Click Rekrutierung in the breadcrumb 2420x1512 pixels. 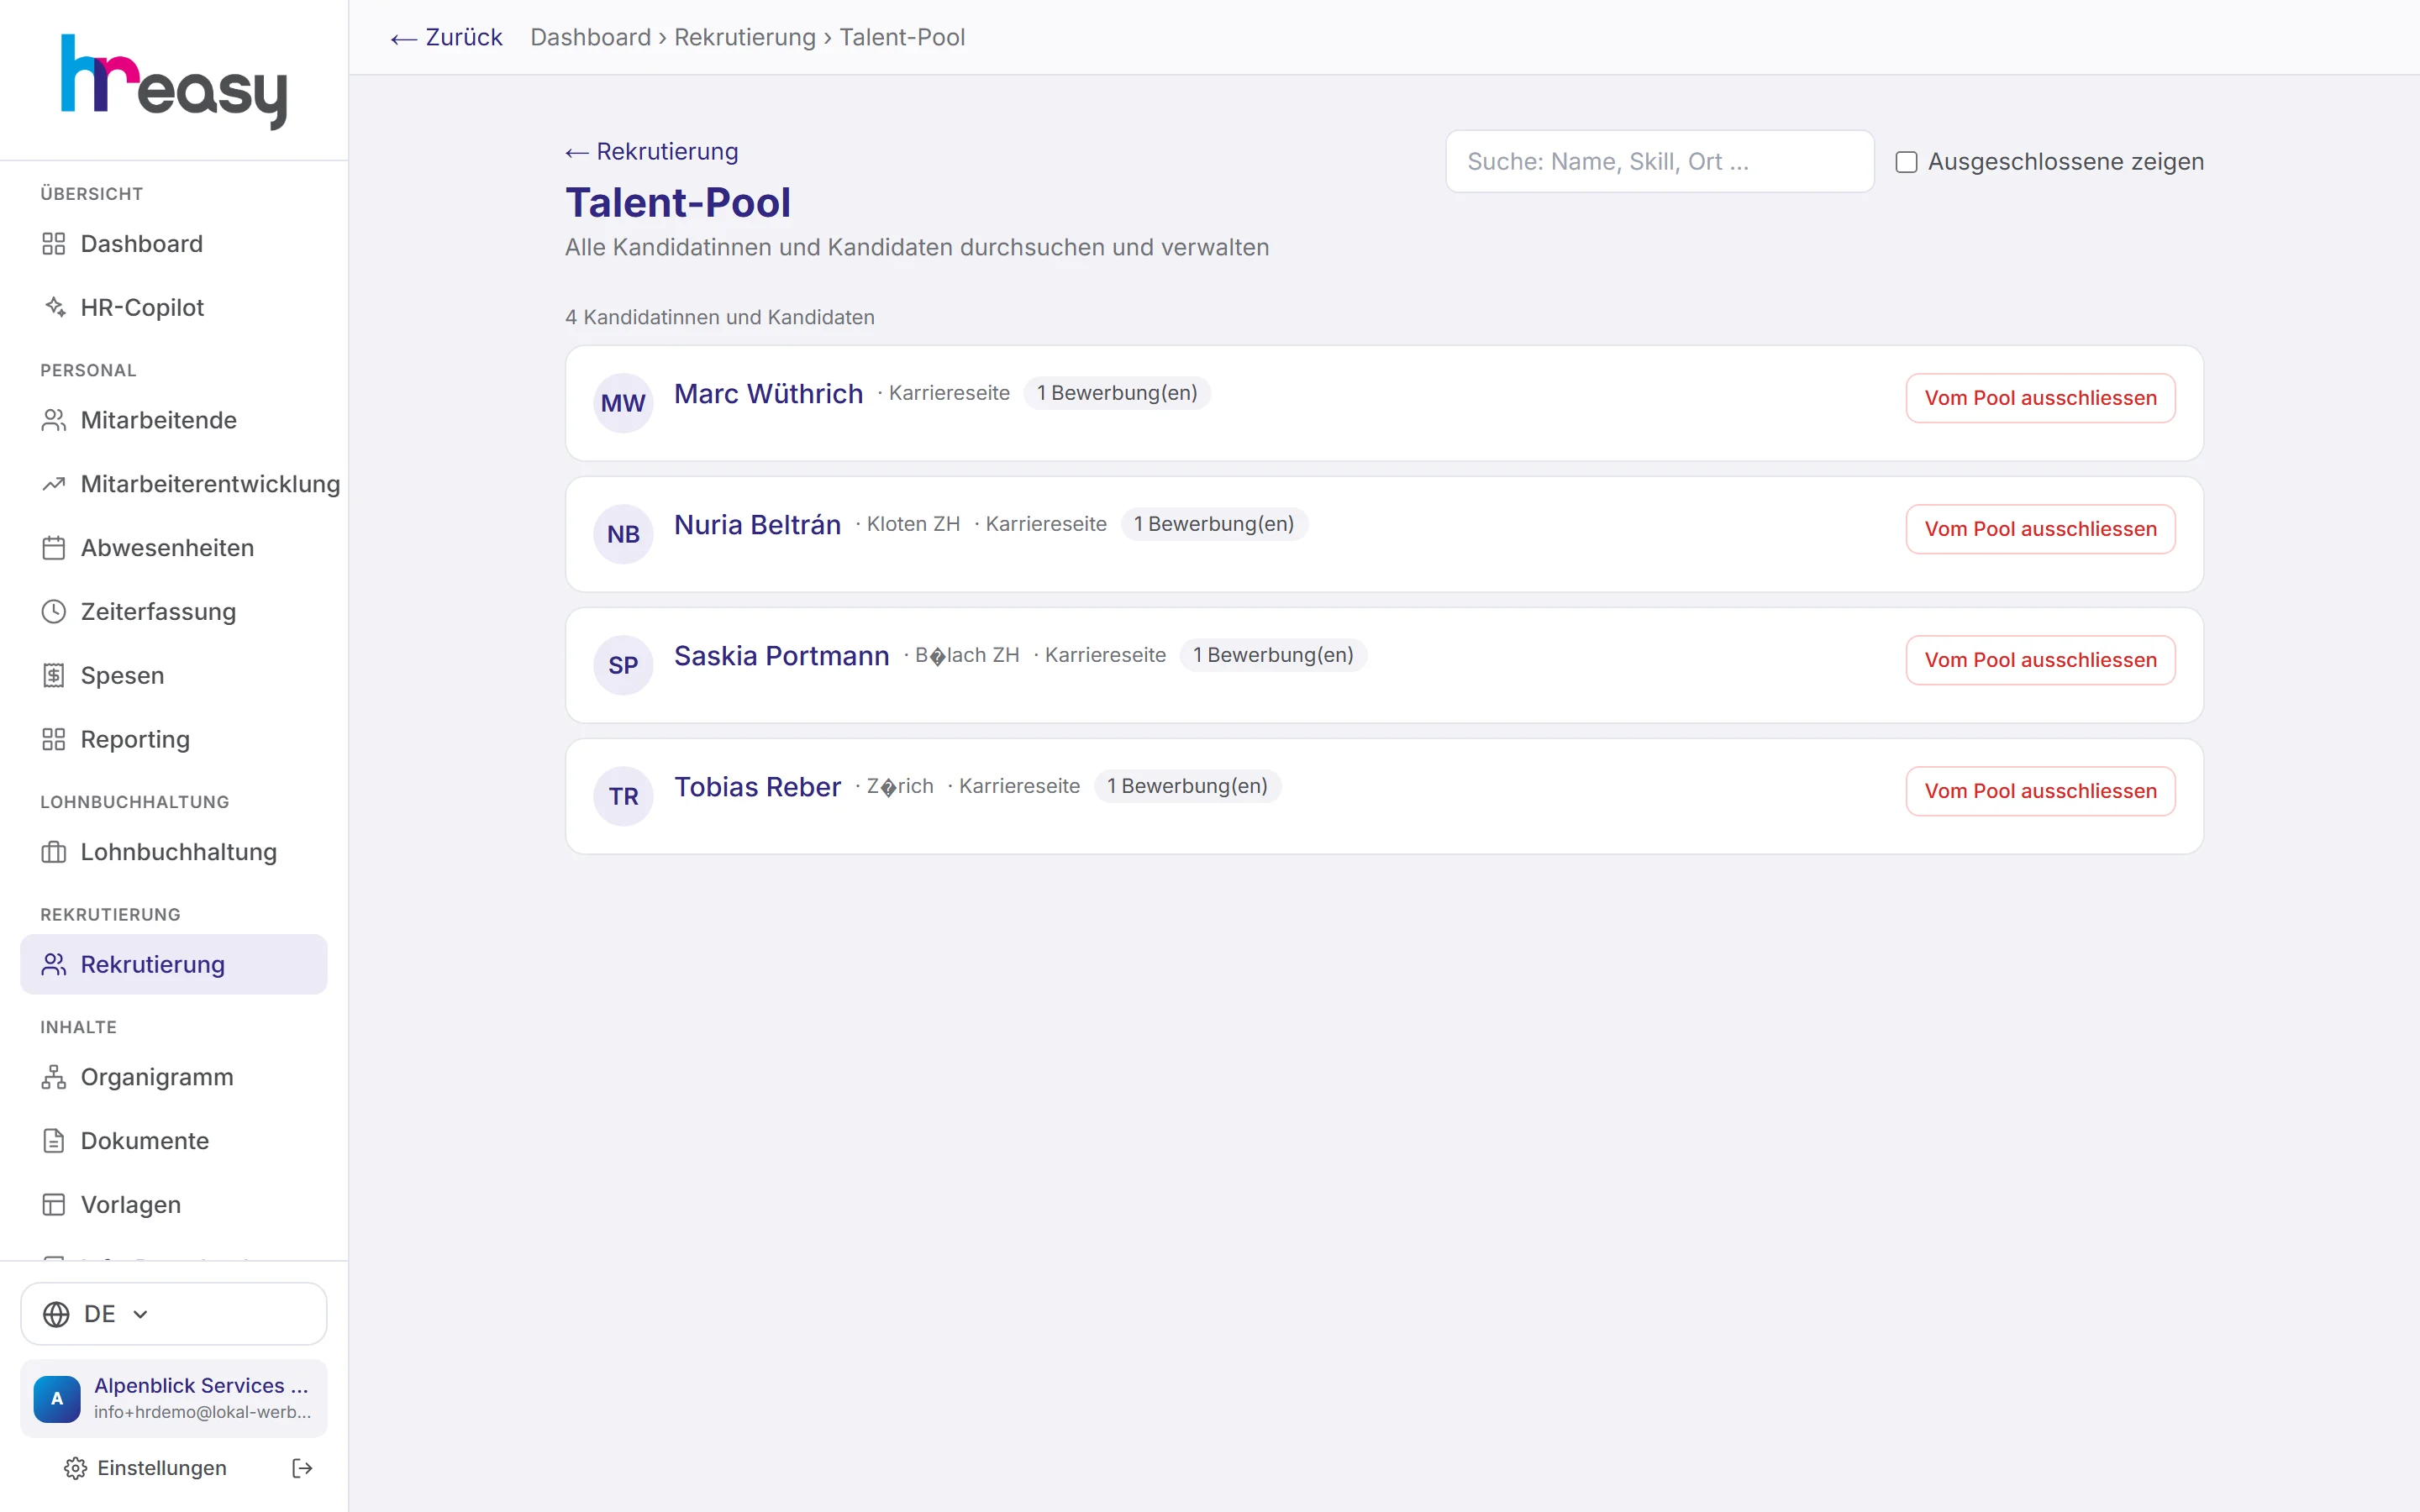[745, 38]
